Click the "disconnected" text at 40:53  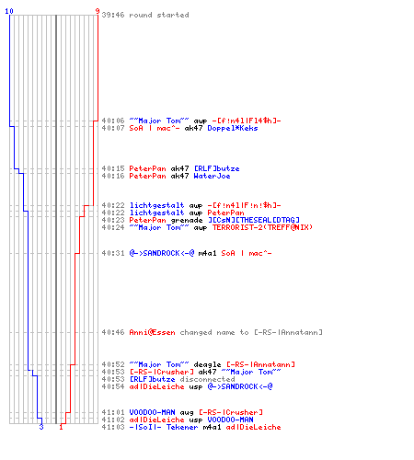click(x=207, y=379)
